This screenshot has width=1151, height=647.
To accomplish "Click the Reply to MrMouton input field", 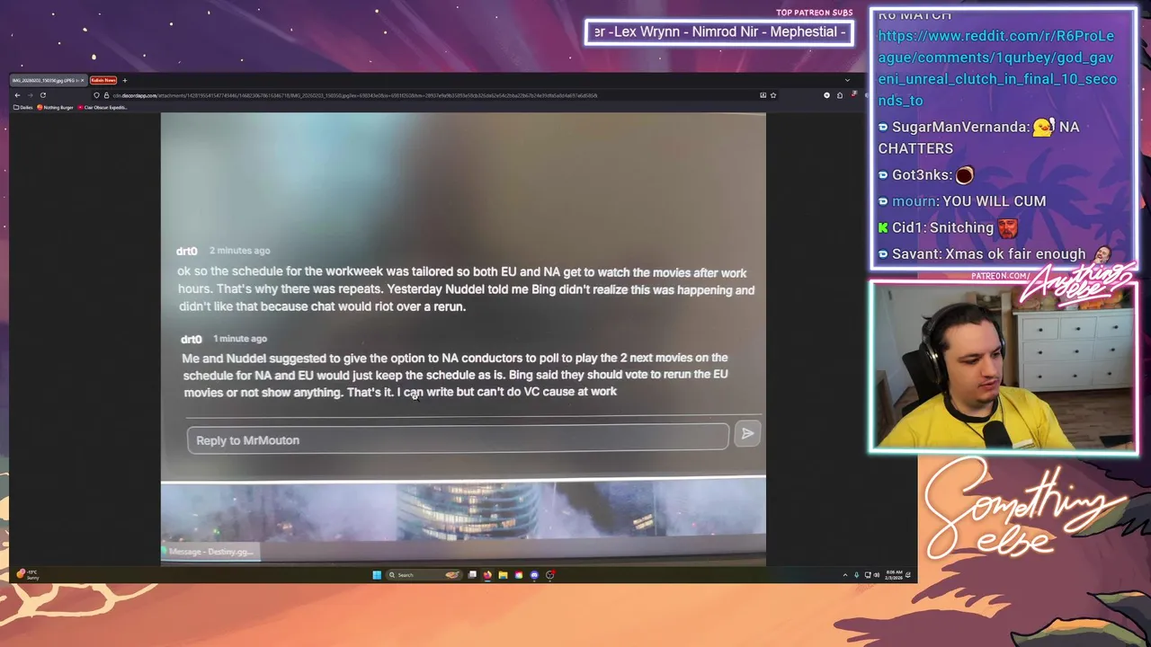I will pos(458,439).
